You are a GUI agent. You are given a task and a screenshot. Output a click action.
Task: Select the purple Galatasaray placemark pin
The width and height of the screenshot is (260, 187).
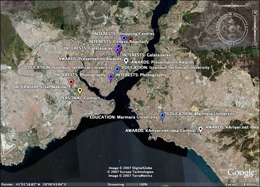pos(117,51)
